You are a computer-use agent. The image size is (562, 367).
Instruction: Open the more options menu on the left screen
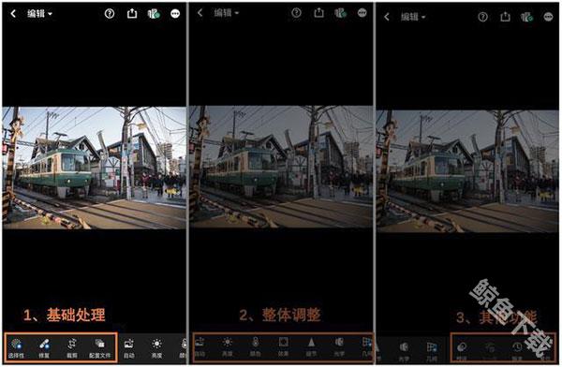point(175,14)
